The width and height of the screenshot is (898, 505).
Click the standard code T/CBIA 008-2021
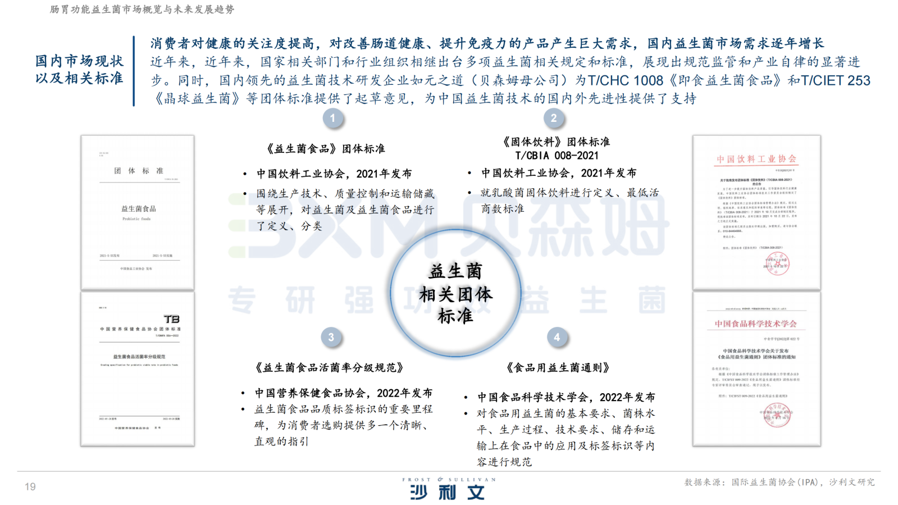pos(557,156)
